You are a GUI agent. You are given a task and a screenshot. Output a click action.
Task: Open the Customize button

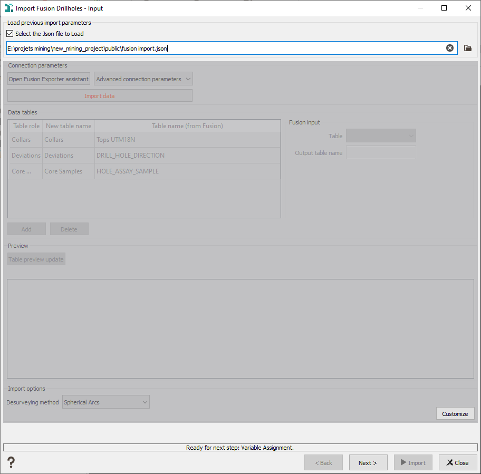[x=455, y=413]
